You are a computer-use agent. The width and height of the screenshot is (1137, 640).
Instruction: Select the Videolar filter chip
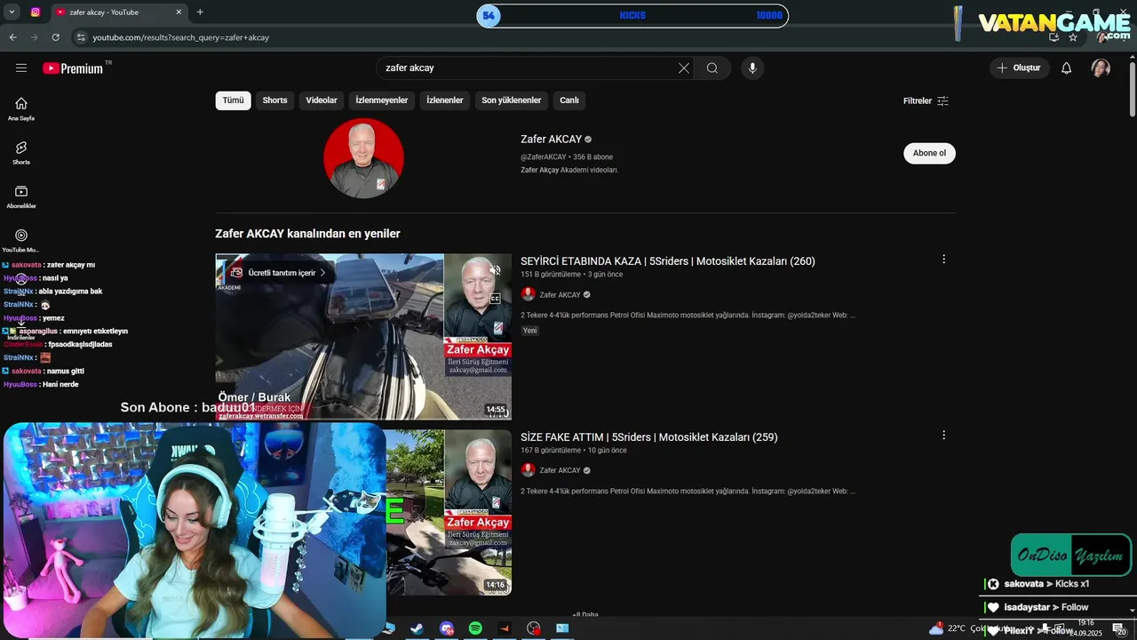(x=322, y=100)
